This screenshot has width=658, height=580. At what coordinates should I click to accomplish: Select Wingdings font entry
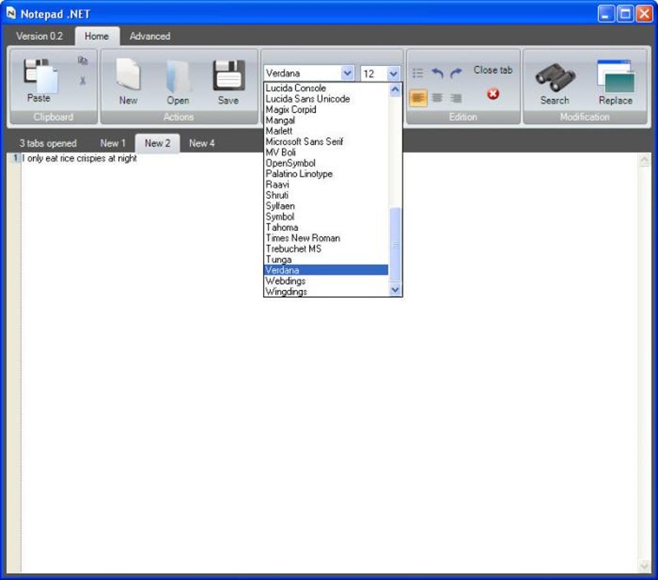click(326, 291)
